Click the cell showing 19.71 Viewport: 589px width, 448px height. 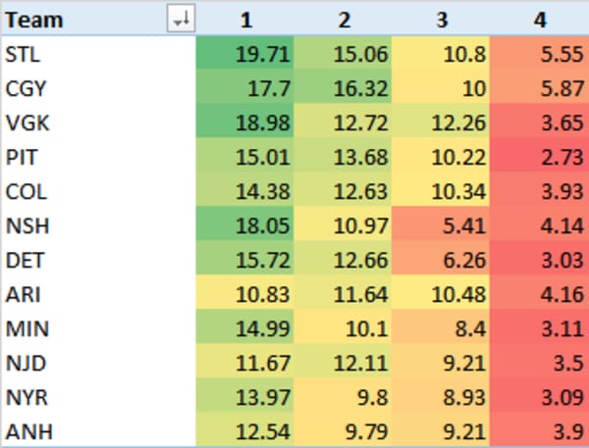pos(244,53)
